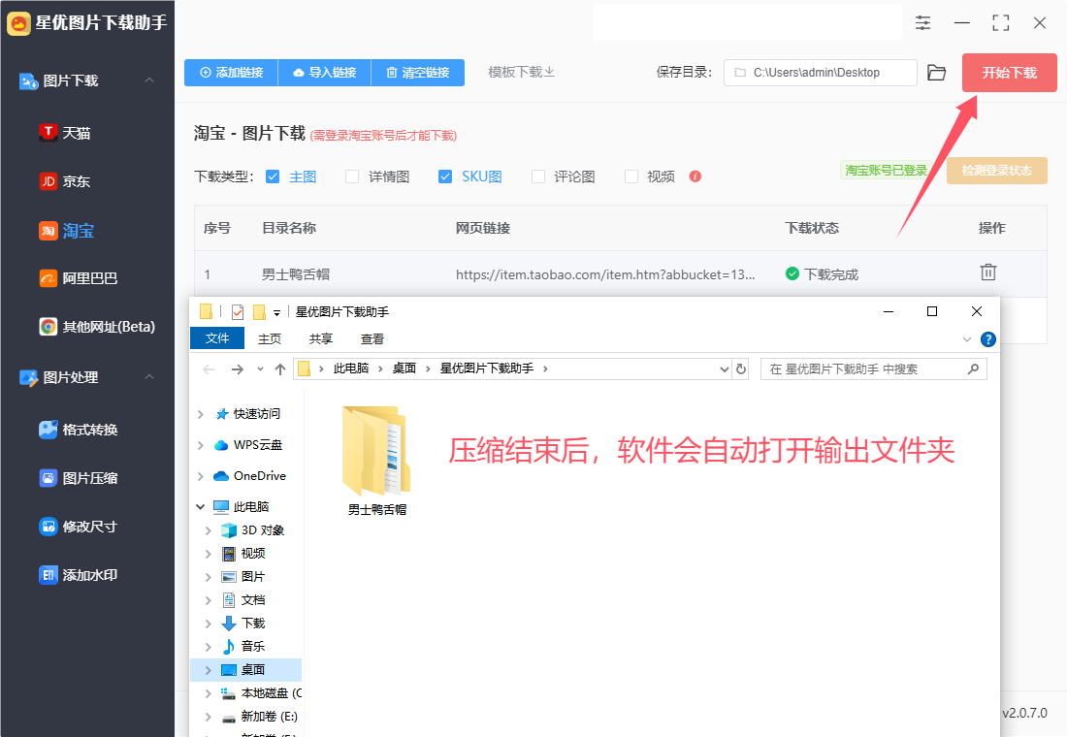Image resolution: width=1067 pixels, height=737 pixels.
Task: Click the Explorer search box
Action: coord(874,368)
